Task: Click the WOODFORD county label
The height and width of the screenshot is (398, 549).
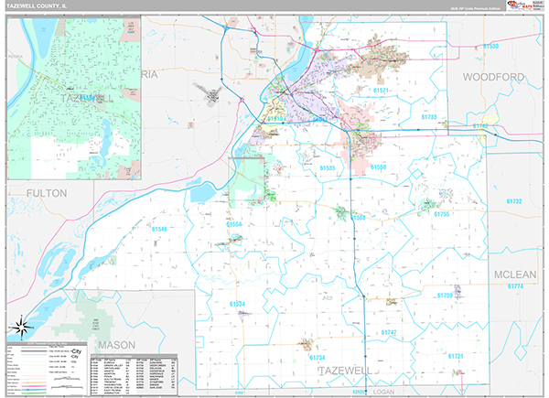Action: (493, 77)
